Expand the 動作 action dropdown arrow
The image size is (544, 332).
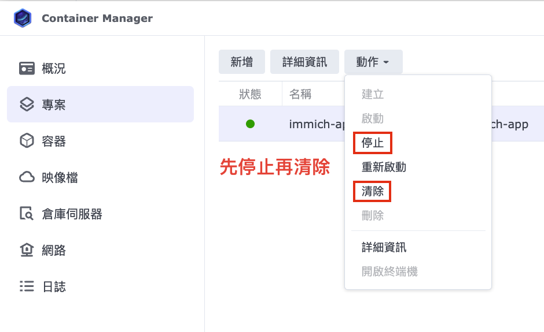[386, 62]
